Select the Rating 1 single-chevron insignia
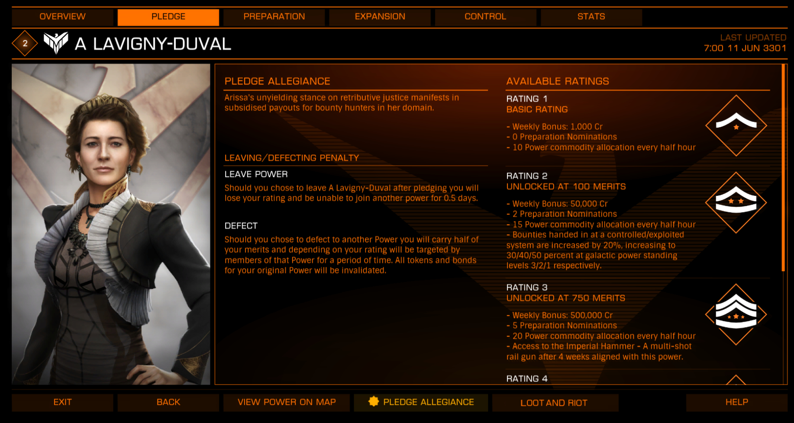Screen dimensions: 794x423 (x=736, y=125)
